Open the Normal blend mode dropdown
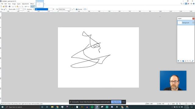195x109 pixels. click(x=80, y=9)
